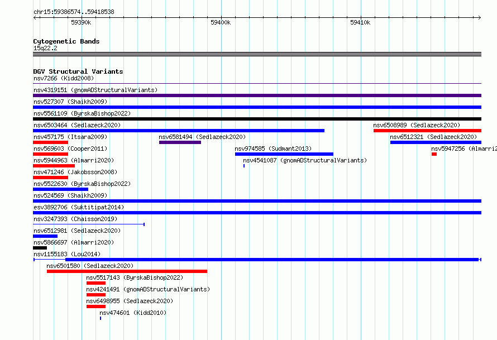Click the DGV Structural Variants track title
This screenshot has height=340, width=497.
[78, 71]
